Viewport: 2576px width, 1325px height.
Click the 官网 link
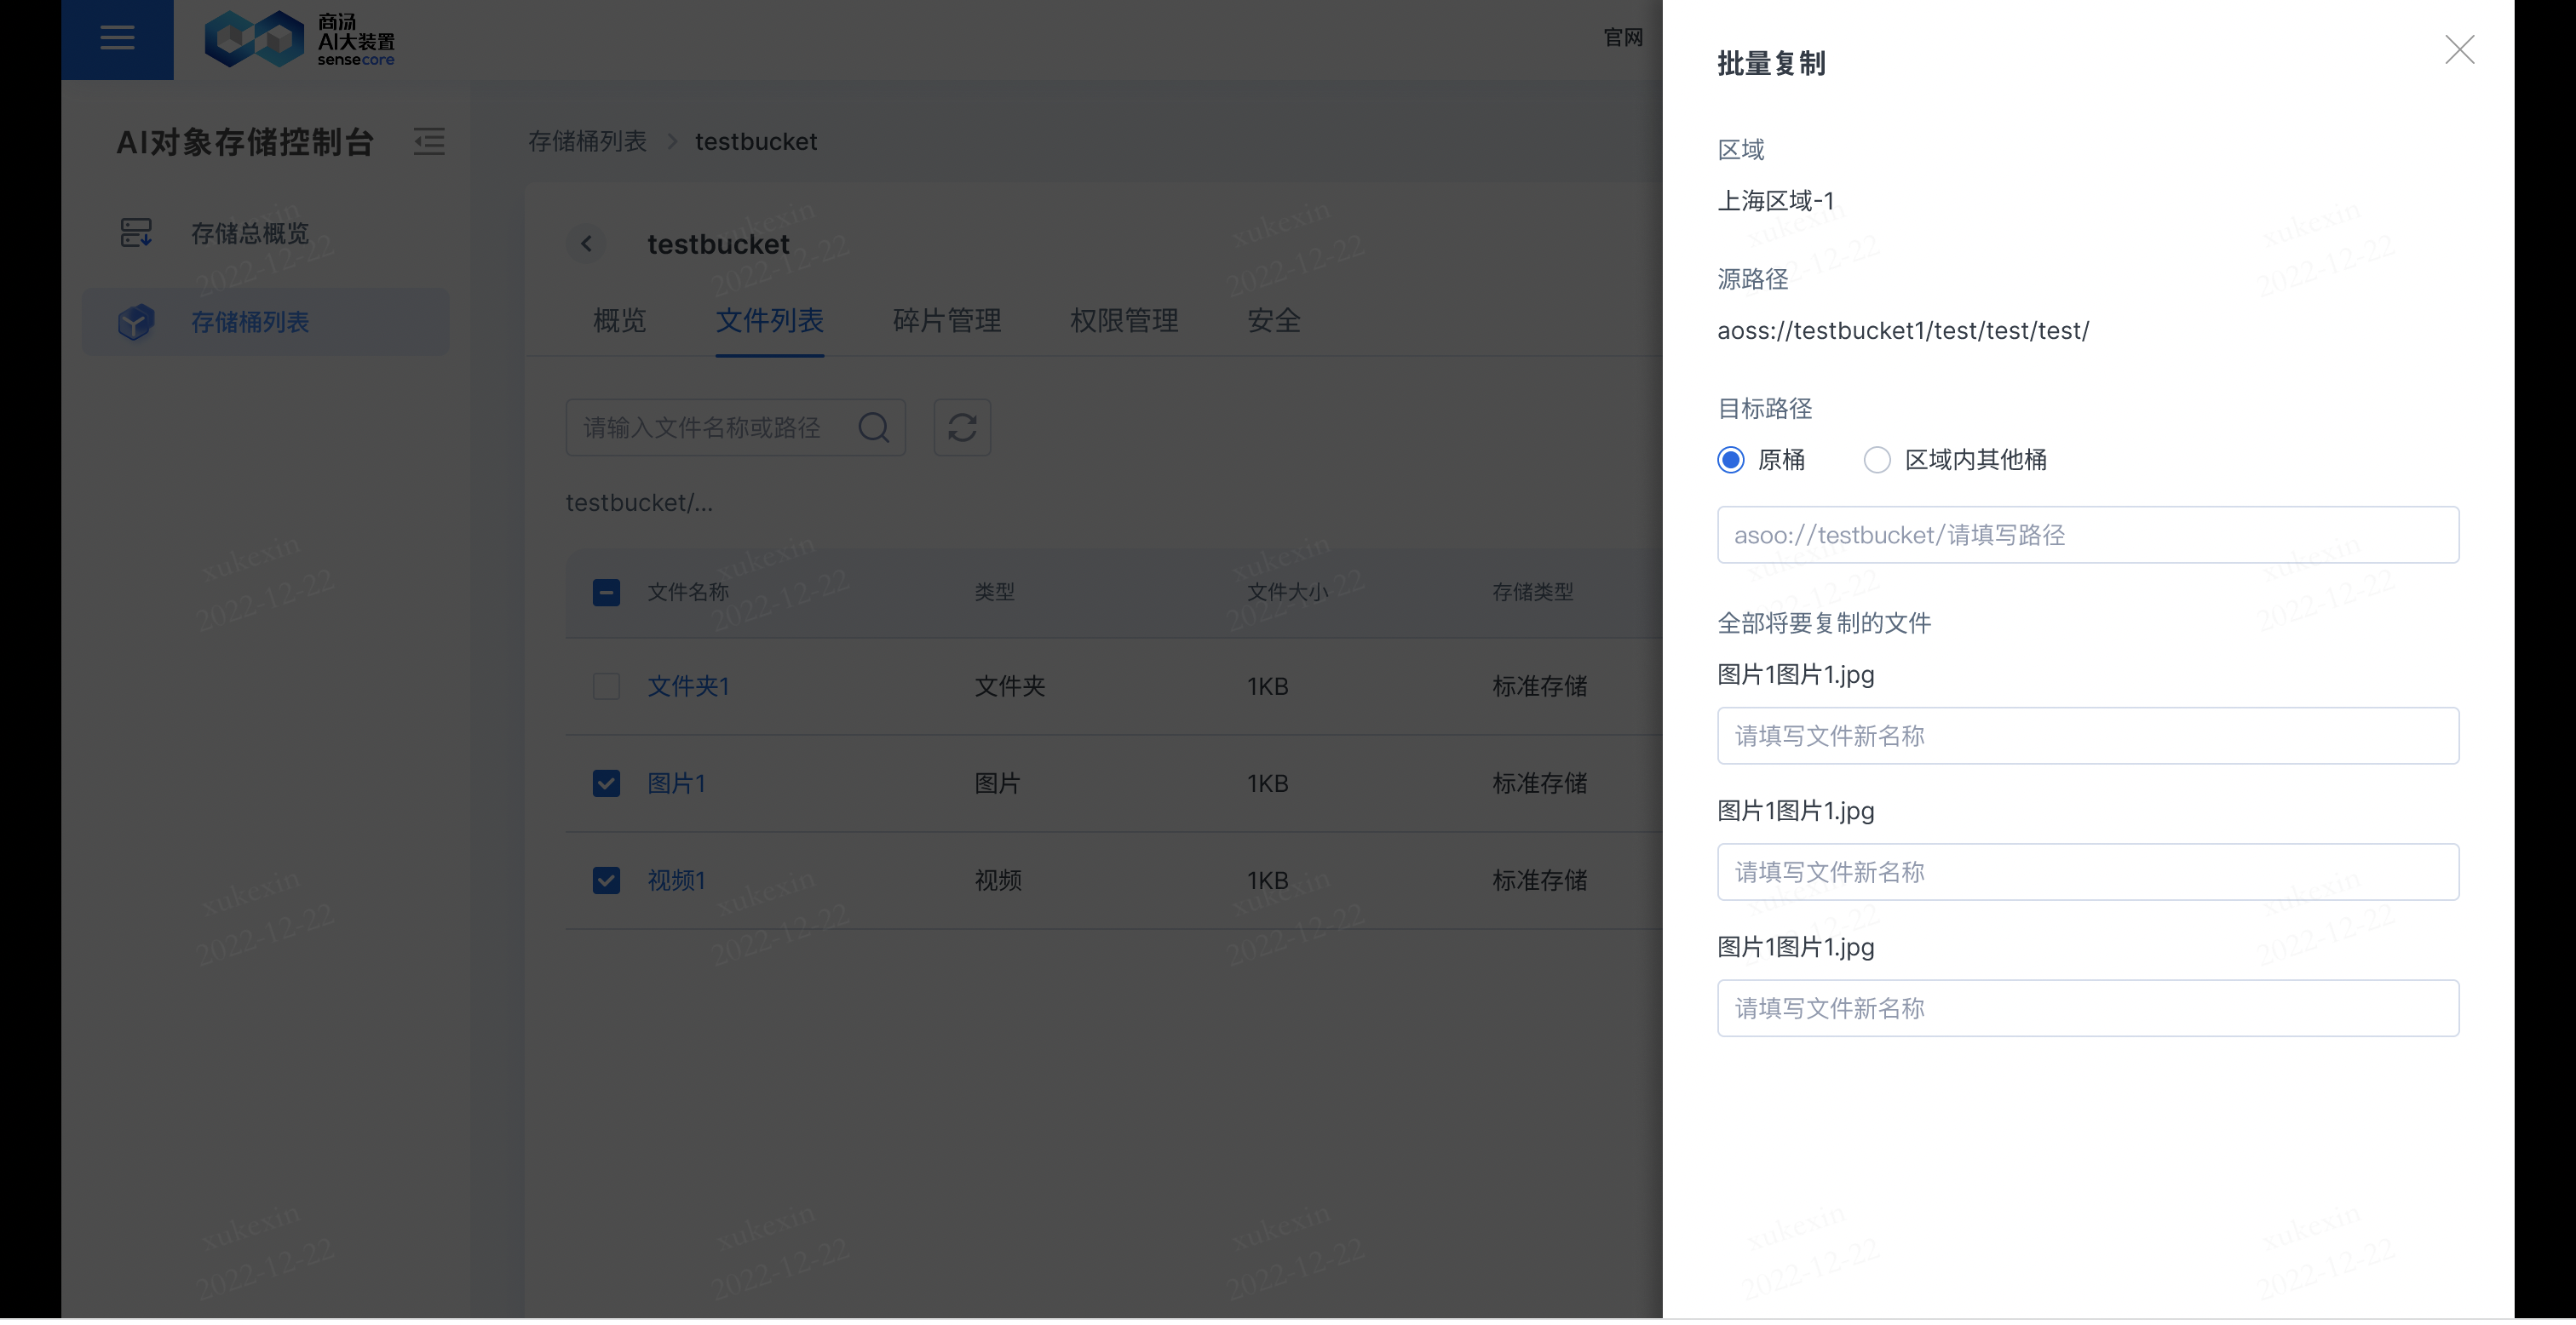tap(1623, 37)
